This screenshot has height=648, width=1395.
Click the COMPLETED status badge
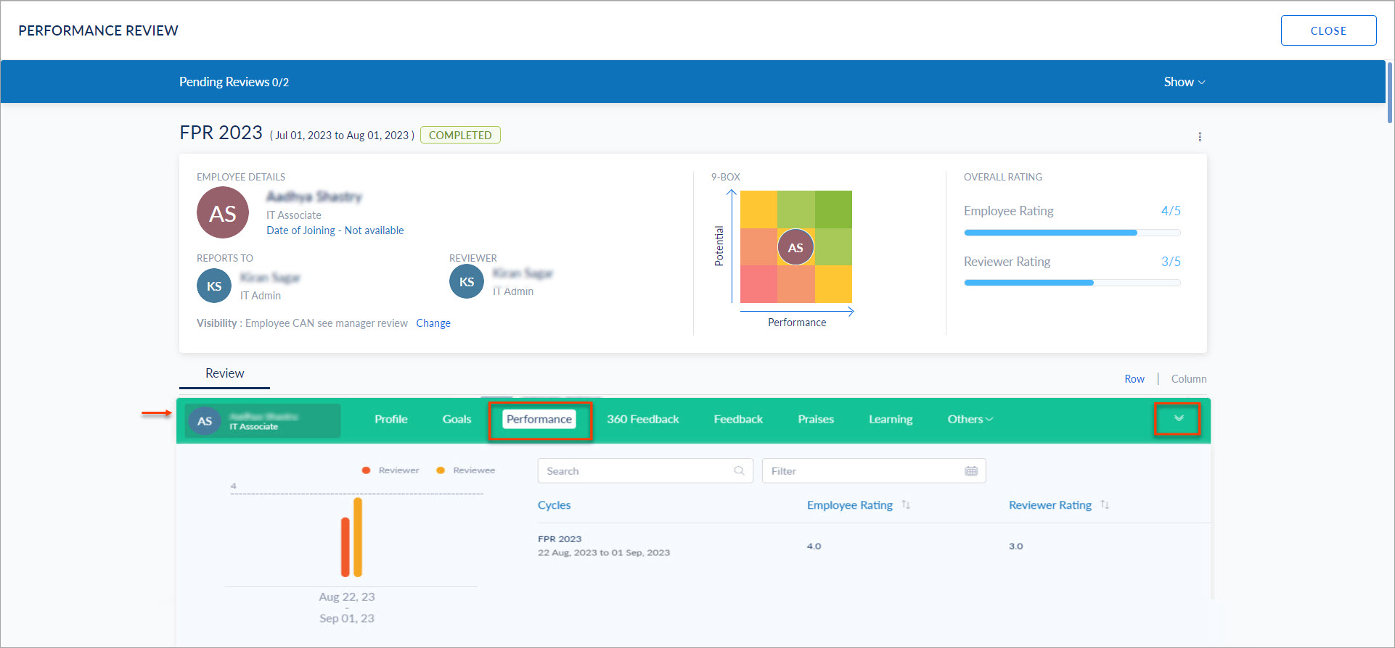click(460, 135)
